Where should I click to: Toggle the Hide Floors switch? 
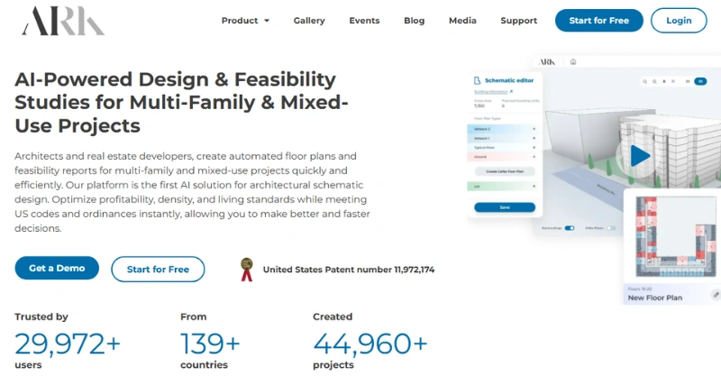coord(612,228)
